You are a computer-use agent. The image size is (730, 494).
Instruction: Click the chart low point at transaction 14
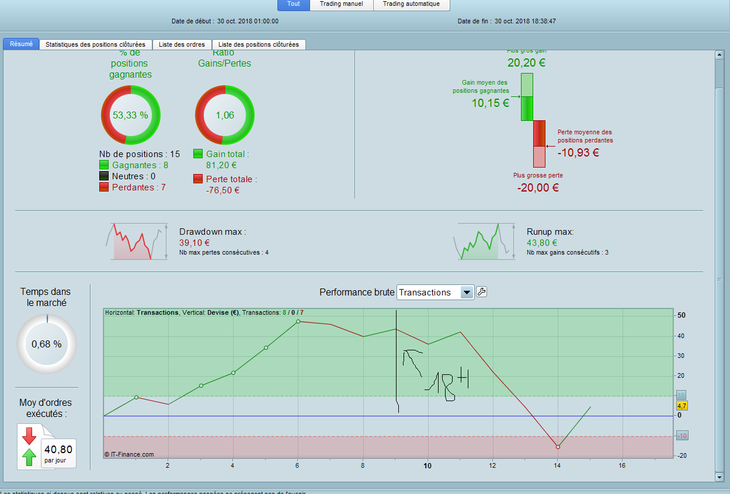point(558,447)
